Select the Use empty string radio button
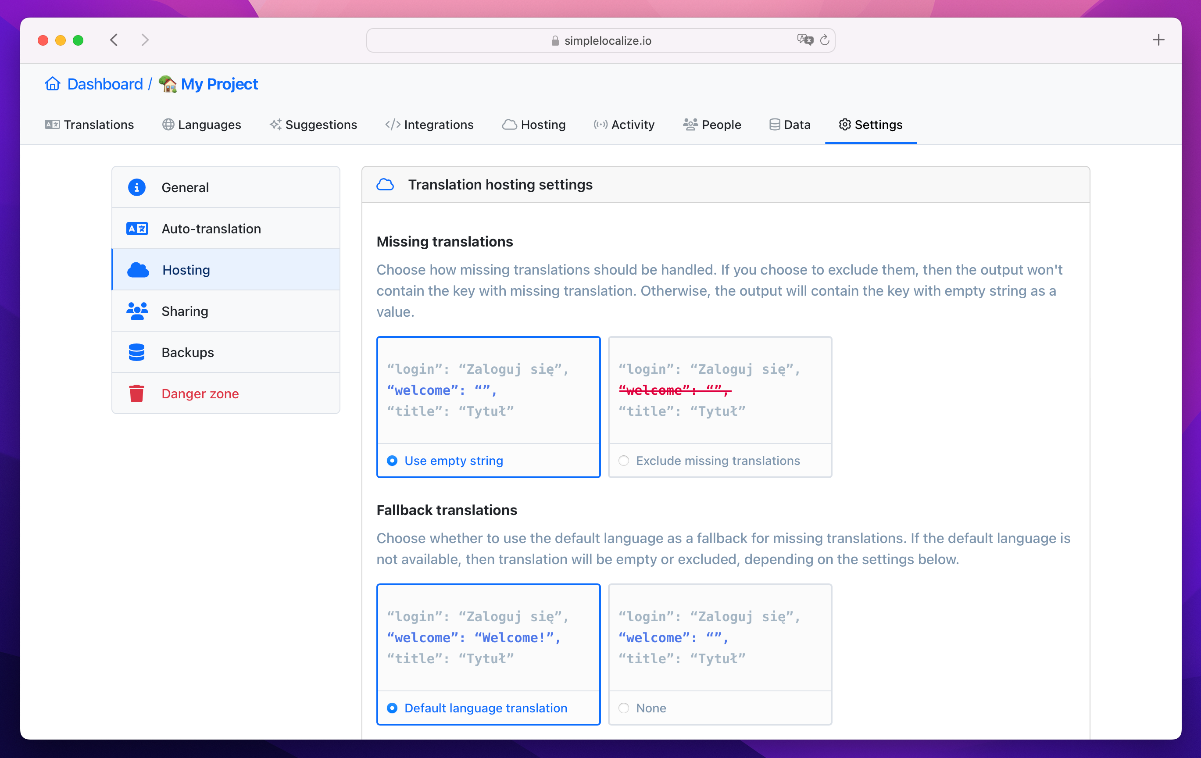 [x=392, y=461]
